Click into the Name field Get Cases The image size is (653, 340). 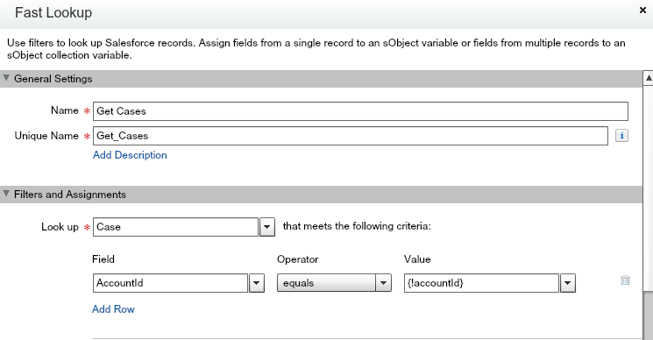tap(360, 111)
